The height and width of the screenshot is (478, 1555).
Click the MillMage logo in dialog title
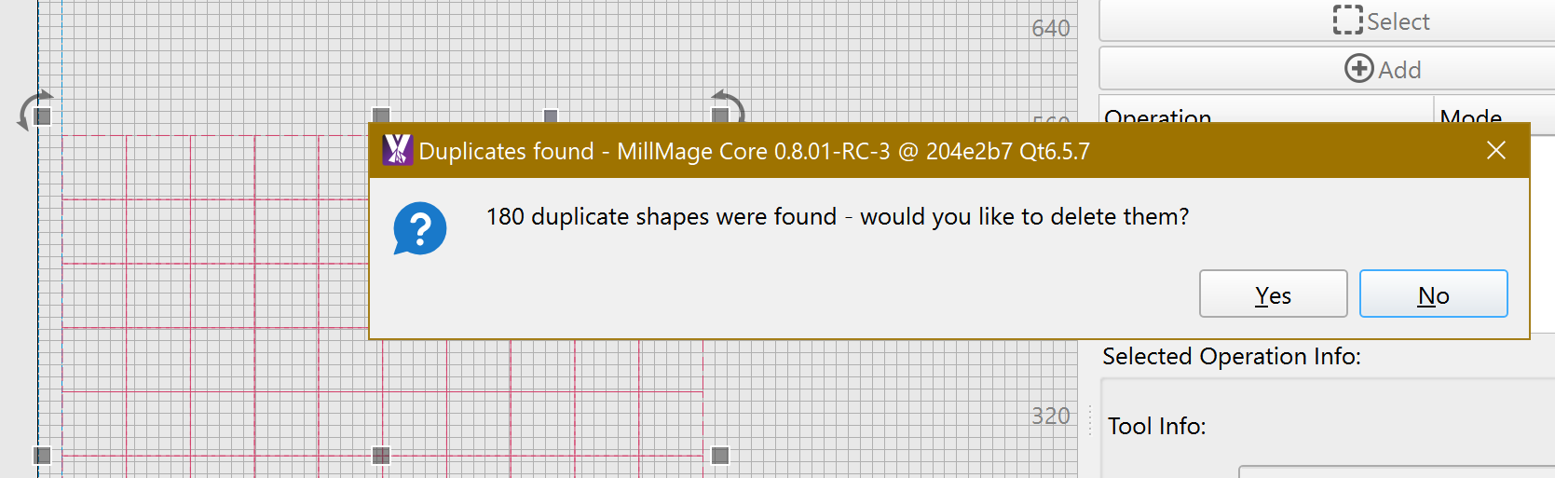397,150
